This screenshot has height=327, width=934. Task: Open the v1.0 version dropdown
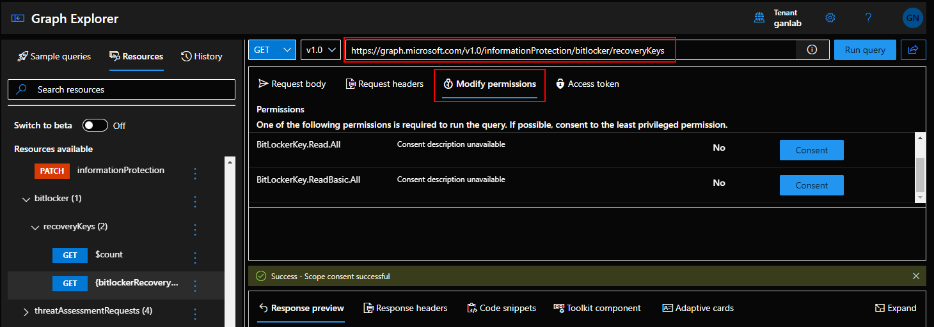[x=321, y=50]
